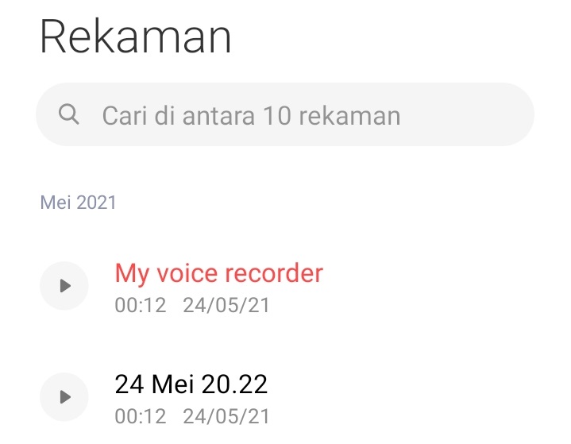Tap the magnifying glass search icon
Image resolution: width=571 pixels, height=444 pixels.
(69, 114)
